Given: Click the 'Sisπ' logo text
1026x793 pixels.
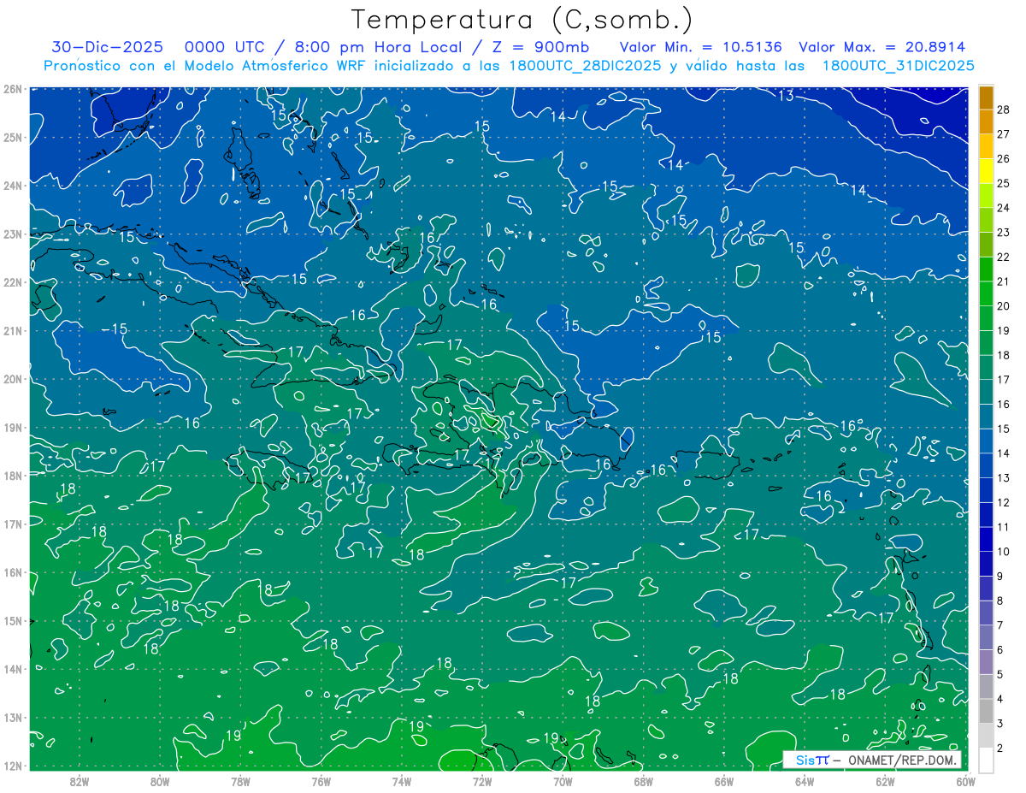Looking at the screenshot, I should click(813, 760).
